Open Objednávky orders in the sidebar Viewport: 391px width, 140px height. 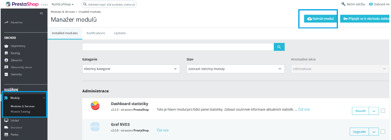18,46
